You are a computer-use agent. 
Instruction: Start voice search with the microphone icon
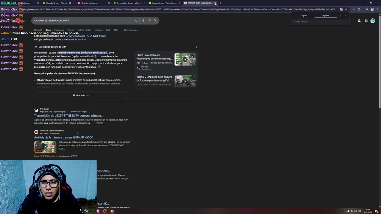[143, 21]
